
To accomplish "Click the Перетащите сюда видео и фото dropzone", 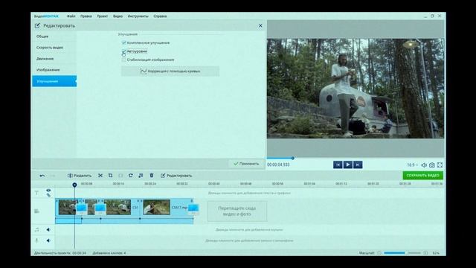I will pyautogui.click(x=237, y=211).
